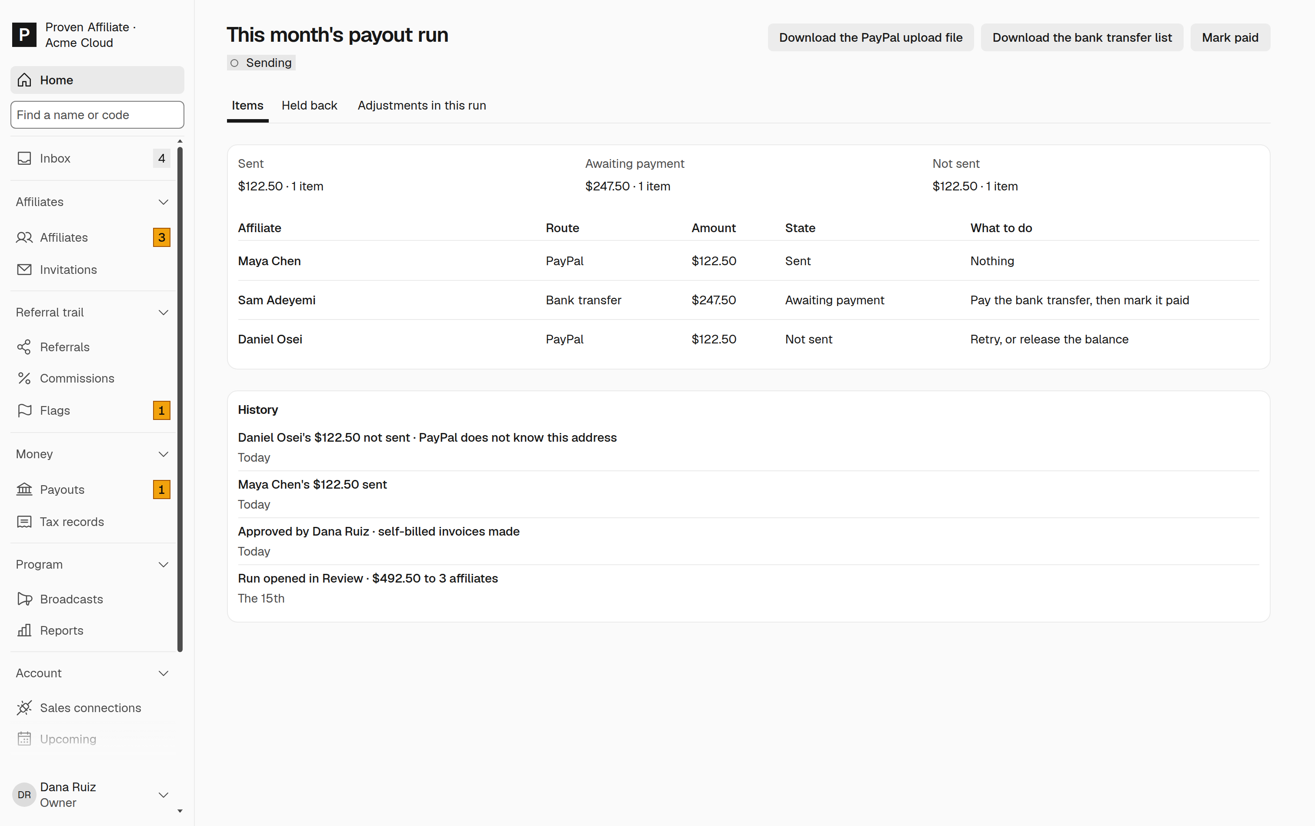Open Sam Adeyemi's payout row

(x=748, y=300)
